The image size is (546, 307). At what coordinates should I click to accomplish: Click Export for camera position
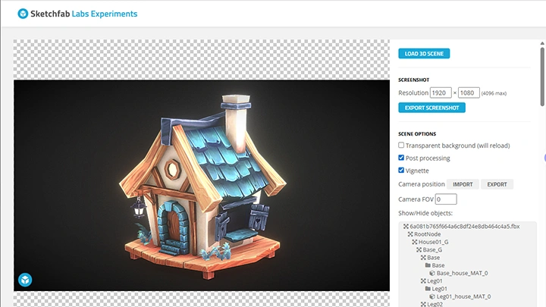497,184
